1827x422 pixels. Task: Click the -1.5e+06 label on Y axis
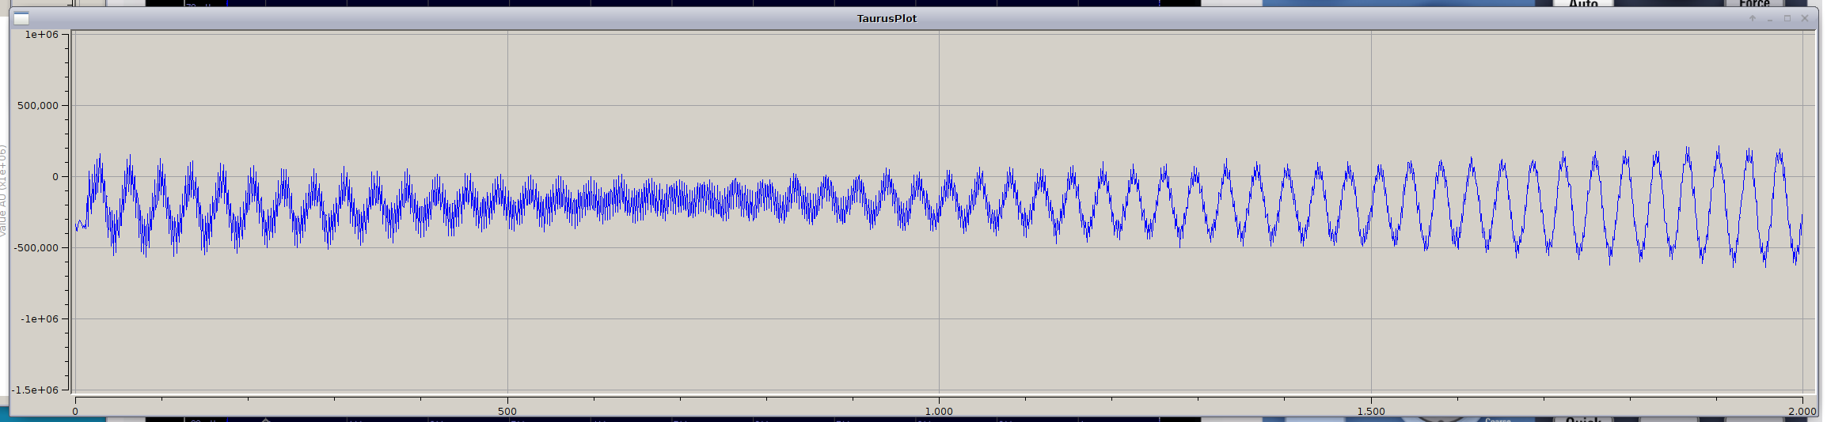coord(37,390)
